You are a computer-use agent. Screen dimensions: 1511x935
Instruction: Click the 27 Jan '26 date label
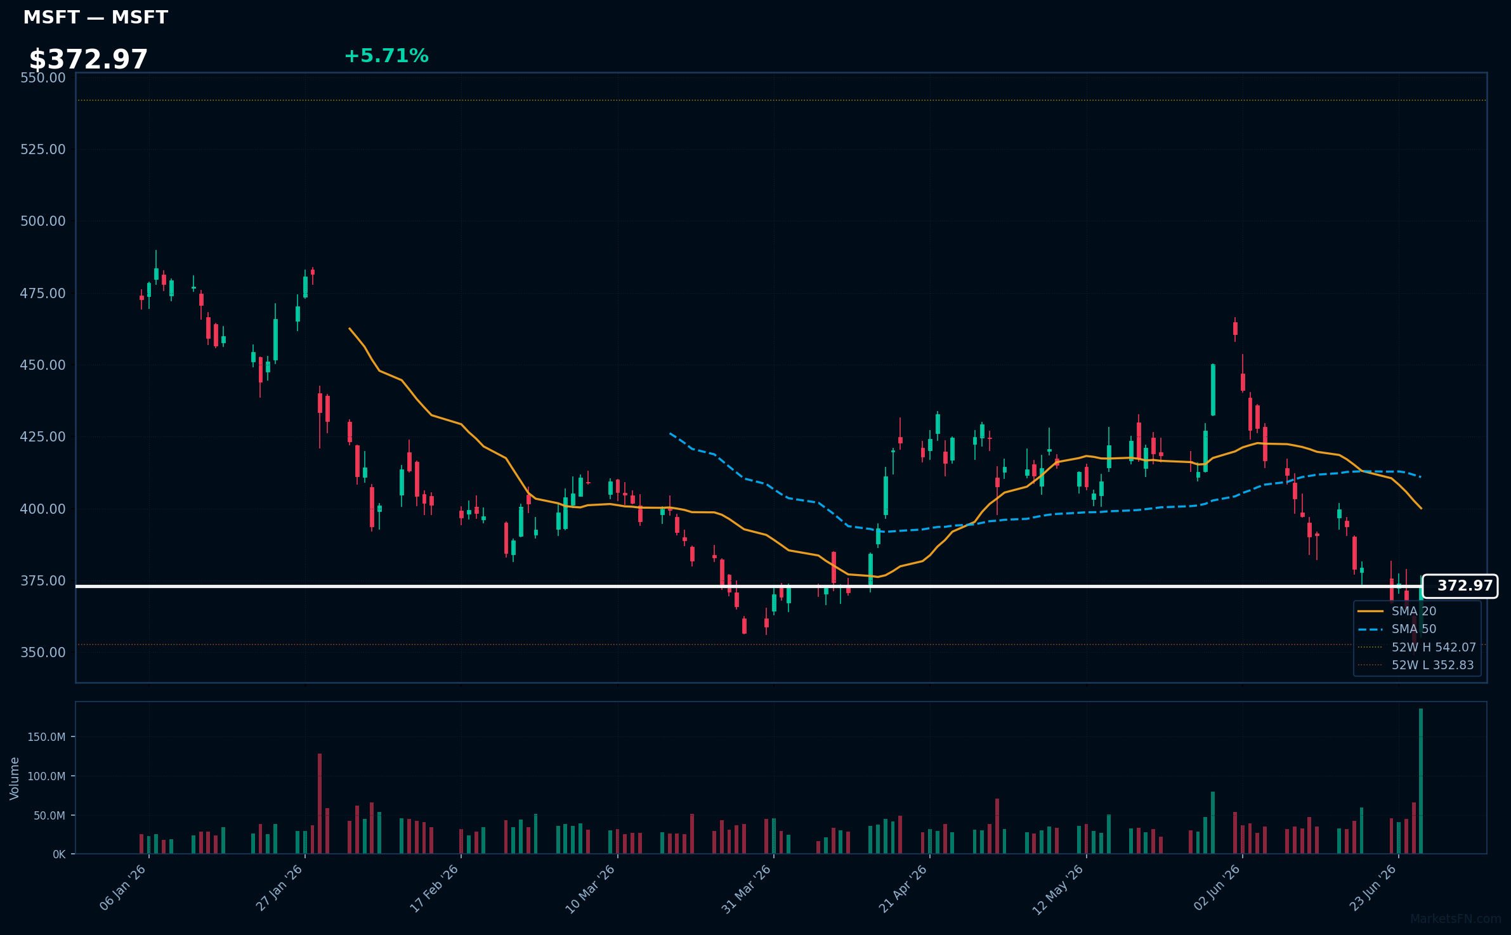(x=279, y=888)
